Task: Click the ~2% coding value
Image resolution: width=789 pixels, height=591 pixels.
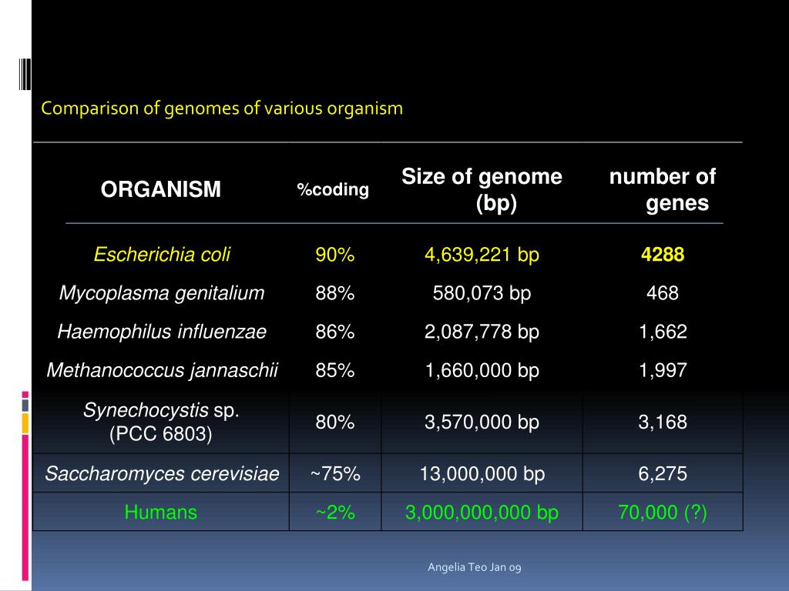Action: click(x=335, y=513)
